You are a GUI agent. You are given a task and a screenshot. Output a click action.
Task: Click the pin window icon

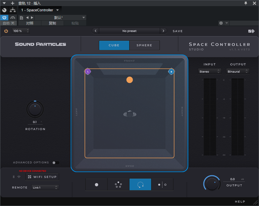tap(246, 3)
